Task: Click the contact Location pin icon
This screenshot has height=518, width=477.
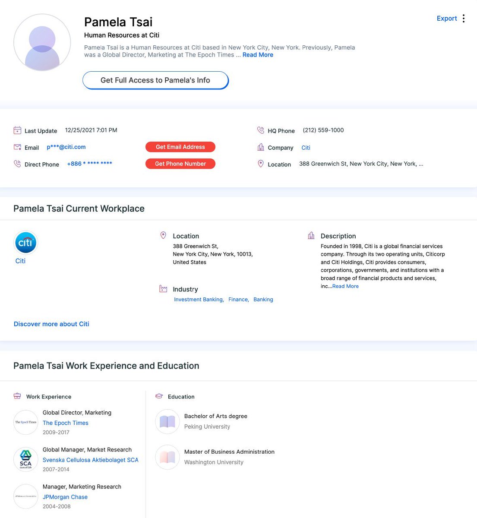Action: pos(261,164)
